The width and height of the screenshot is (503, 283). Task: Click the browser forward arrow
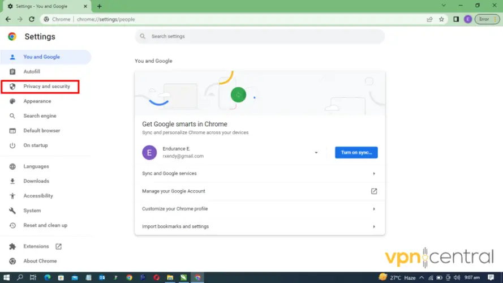(20, 19)
